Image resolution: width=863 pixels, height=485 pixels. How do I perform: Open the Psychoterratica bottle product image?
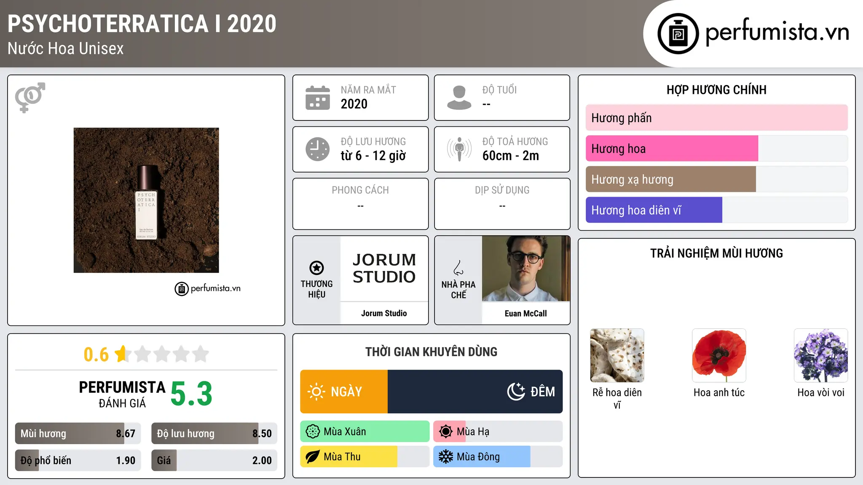[146, 200]
